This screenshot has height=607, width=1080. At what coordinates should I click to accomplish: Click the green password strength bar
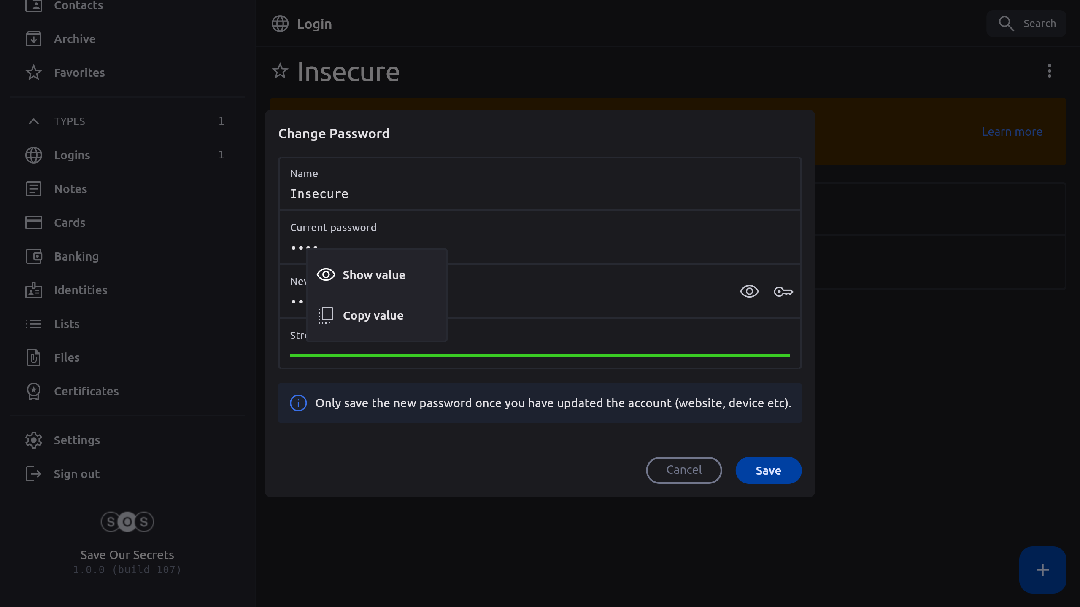[540, 356]
